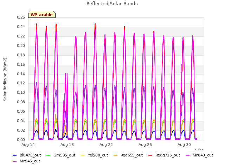Image resolution: width=225 pixels, height=168 pixels.
Task: Click the Aug 26 x-axis tick label
Action: [x=145, y=145]
